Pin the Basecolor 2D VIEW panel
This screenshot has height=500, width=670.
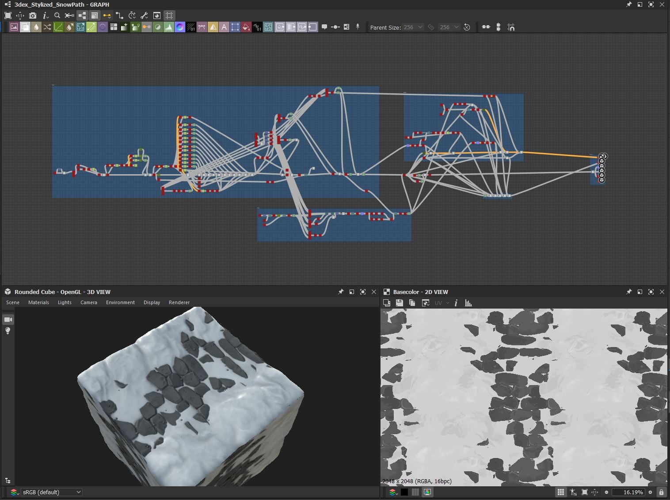(629, 292)
